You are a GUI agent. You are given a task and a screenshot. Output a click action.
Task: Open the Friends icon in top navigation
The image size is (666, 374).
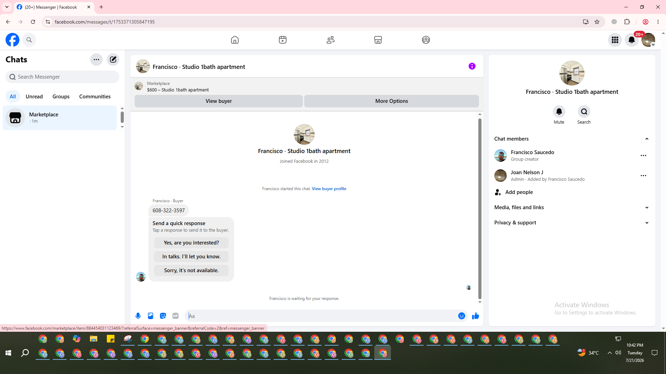click(331, 40)
